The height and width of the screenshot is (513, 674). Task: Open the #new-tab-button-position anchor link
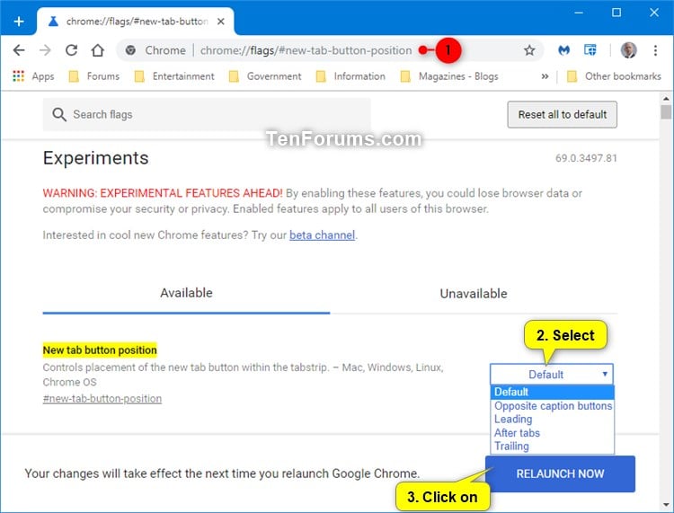(x=102, y=399)
